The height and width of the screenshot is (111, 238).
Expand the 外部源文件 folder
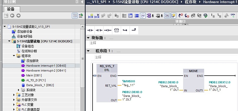click(14, 100)
